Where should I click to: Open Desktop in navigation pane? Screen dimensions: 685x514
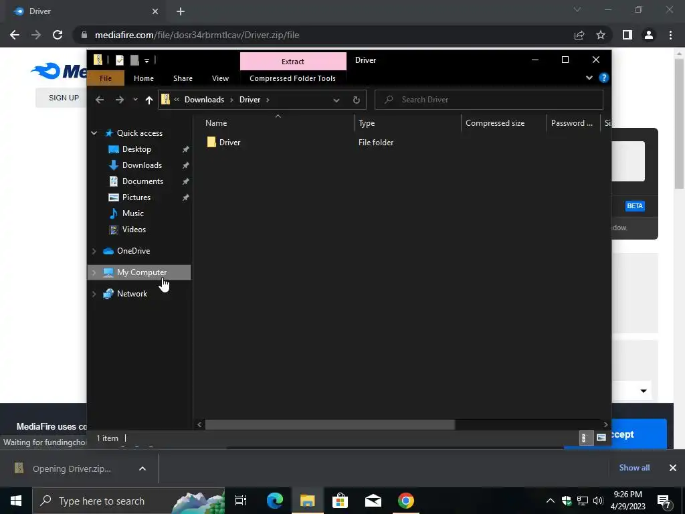(x=136, y=149)
